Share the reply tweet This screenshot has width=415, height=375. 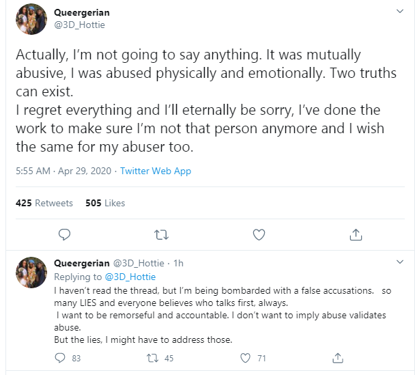337,358
